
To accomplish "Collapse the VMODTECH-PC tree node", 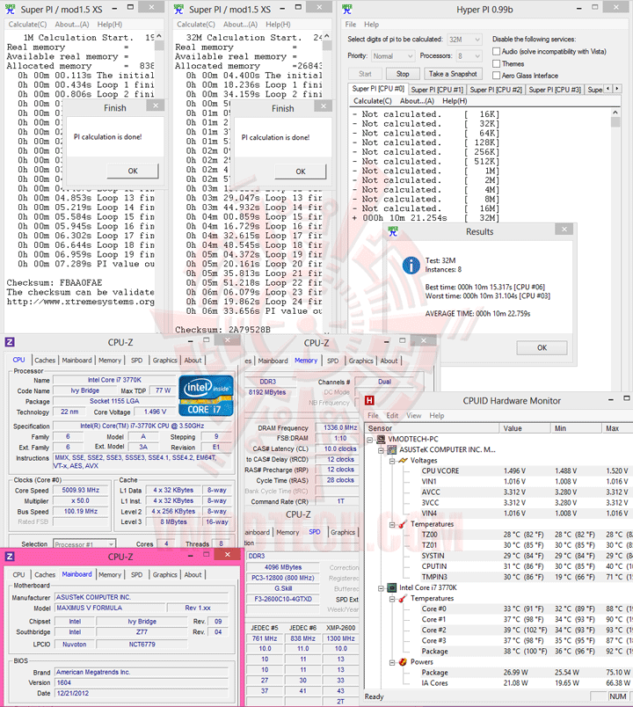I will click(x=370, y=440).
